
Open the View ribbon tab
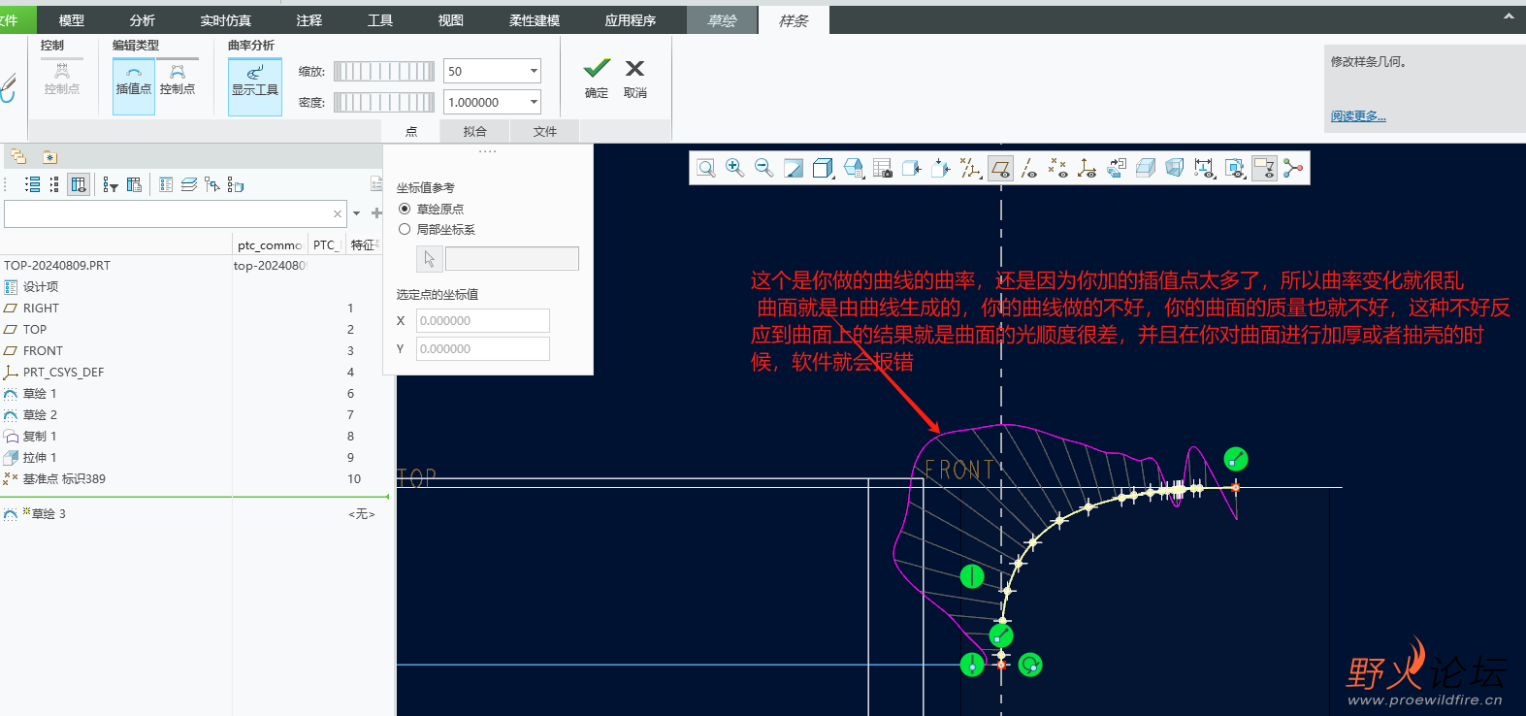[451, 20]
